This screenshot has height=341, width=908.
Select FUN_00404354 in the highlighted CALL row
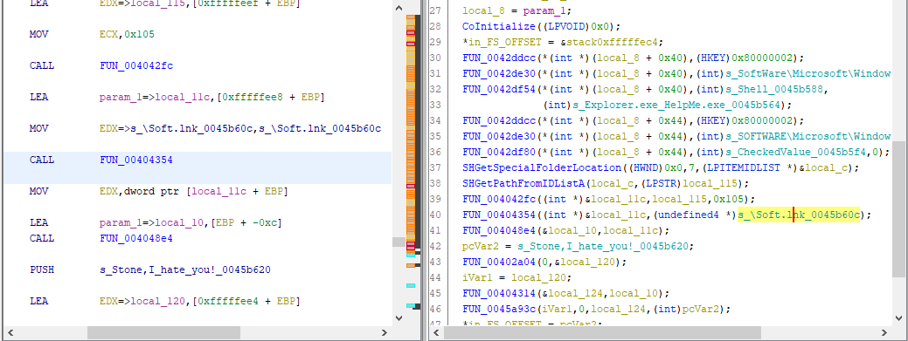pos(136,160)
